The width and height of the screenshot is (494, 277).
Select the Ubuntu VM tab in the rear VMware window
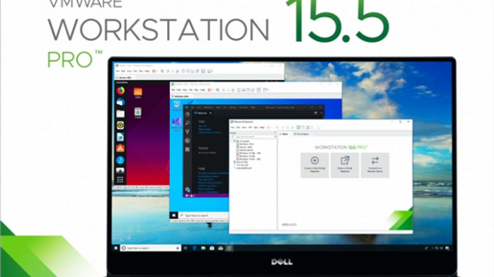tap(124, 78)
